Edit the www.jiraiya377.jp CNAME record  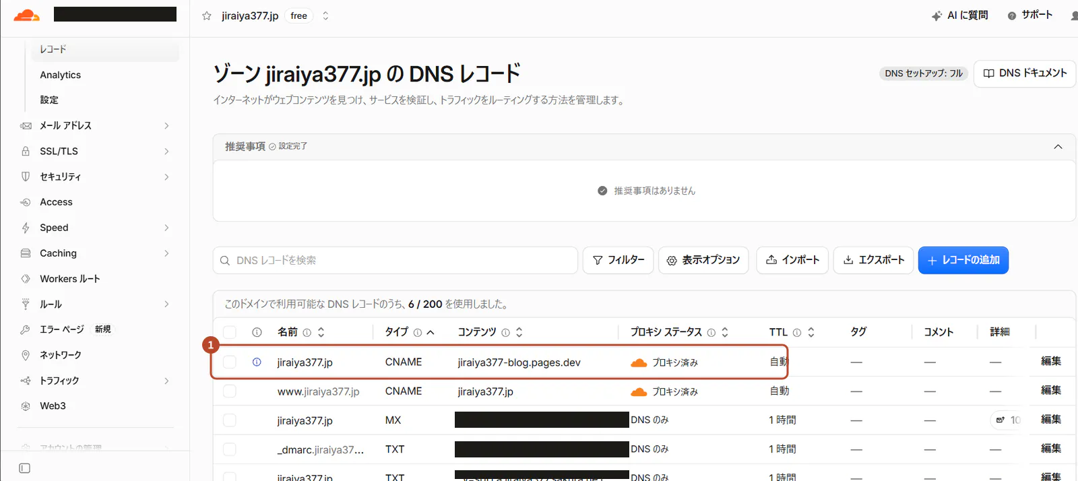[1051, 390]
